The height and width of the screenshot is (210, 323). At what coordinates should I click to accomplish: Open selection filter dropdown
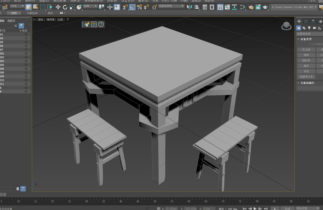coord(17,6)
